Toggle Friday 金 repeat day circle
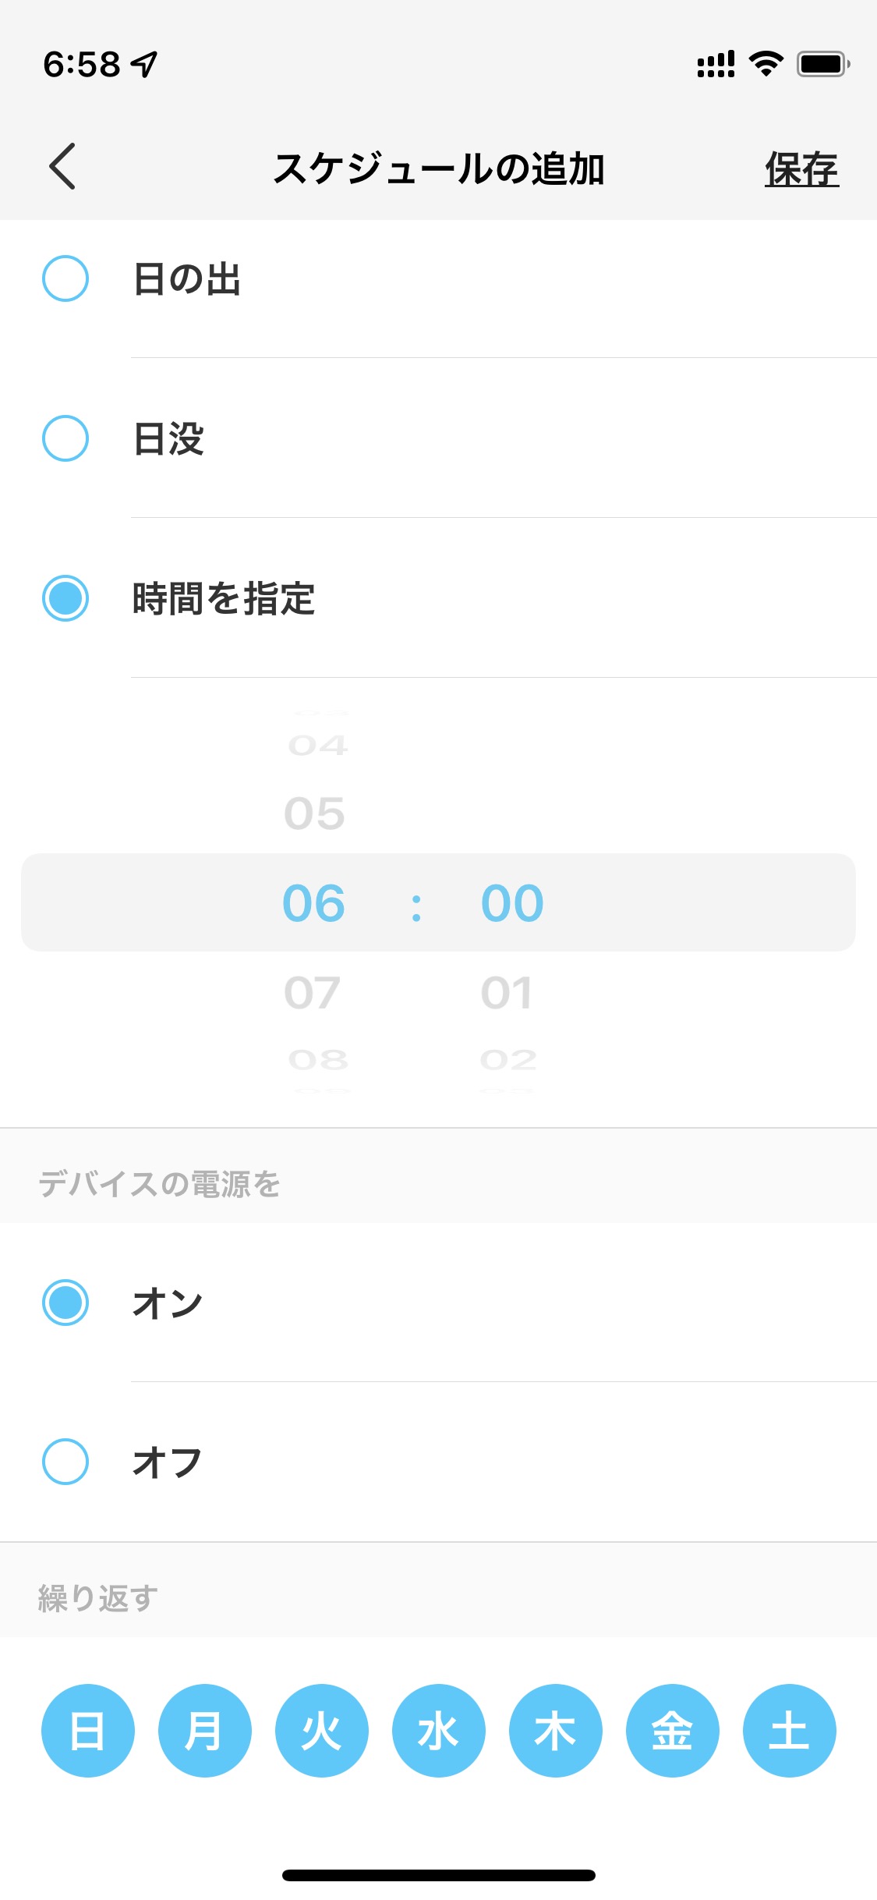The width and height of the screenshot is (877, 1900). coord(673,1731)
